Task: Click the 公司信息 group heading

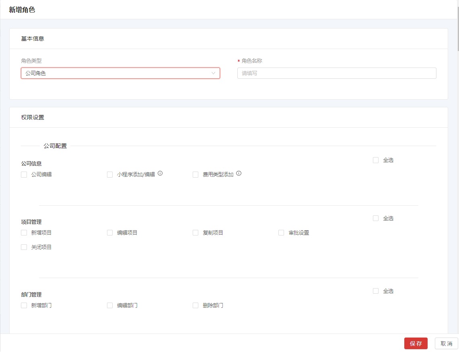Action: [31, 164]
